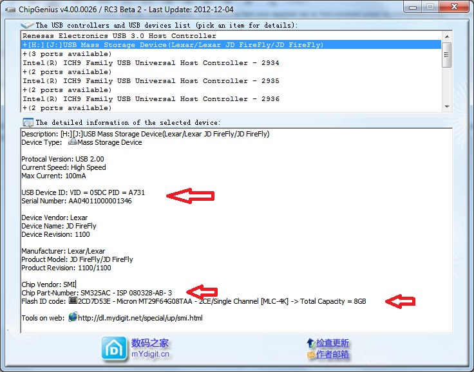The width and height of the screenshot is (474, 372).
Task: Click the USB devices list header icon
Action: [x=27, y=25]
